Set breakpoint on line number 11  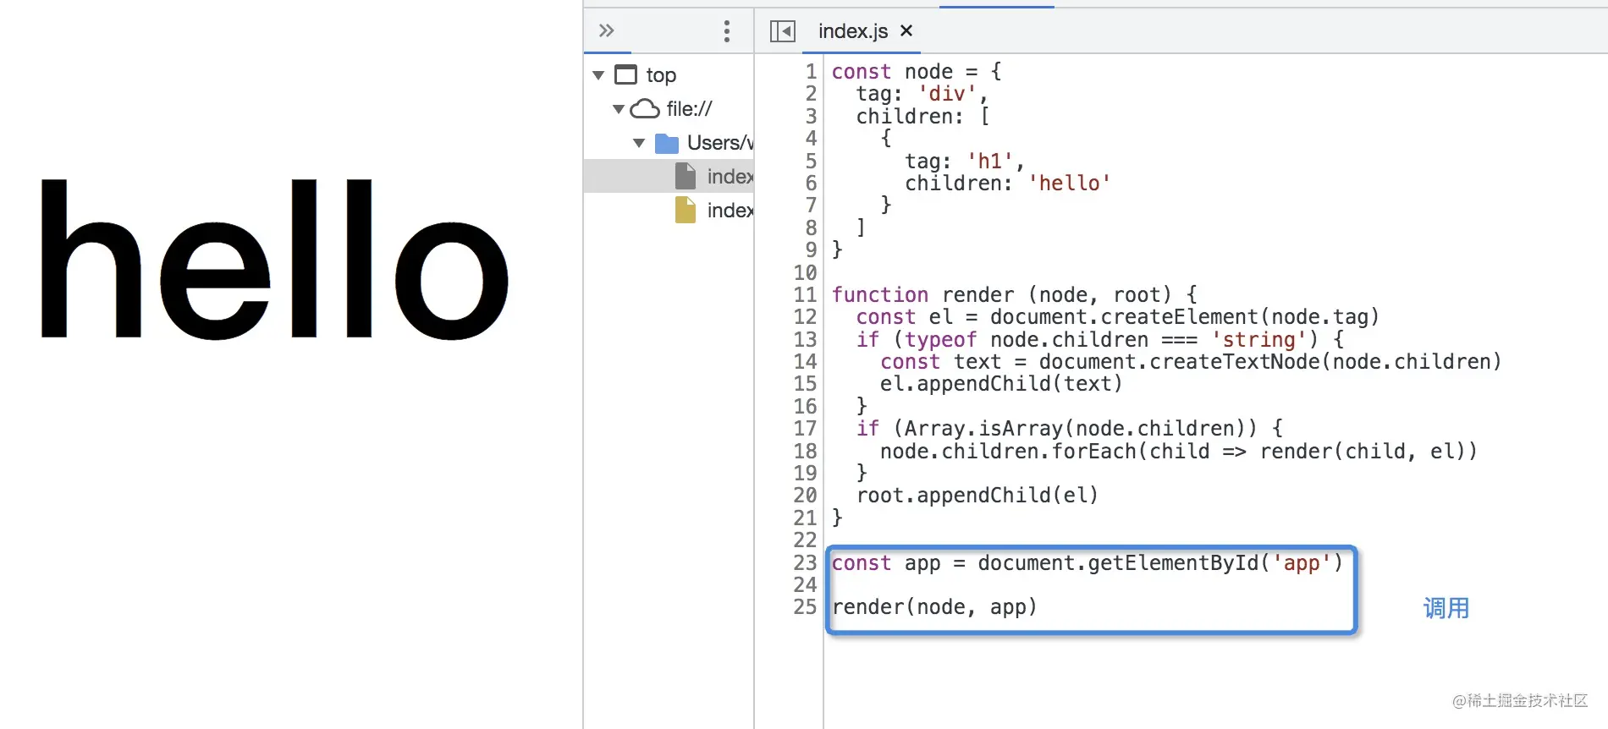tap(805, 295)
